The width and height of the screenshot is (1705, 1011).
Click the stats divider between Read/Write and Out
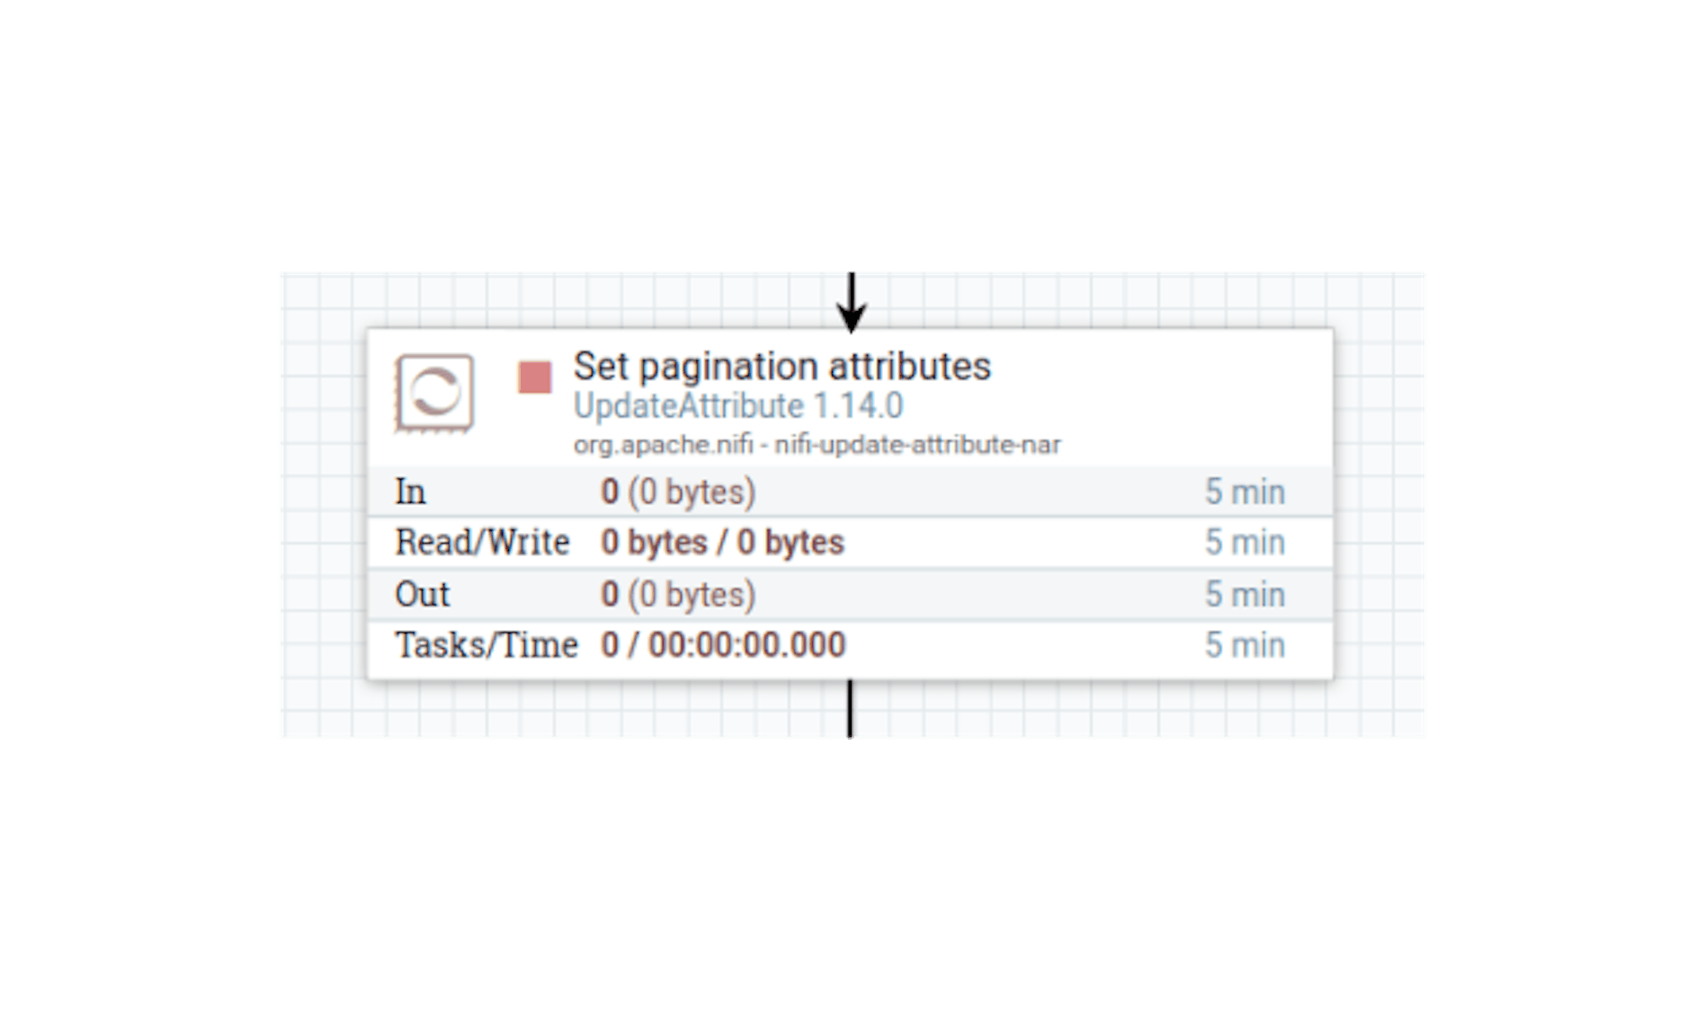(850, 567)
